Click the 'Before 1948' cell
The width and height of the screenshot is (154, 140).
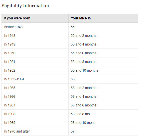coord(35,27)
